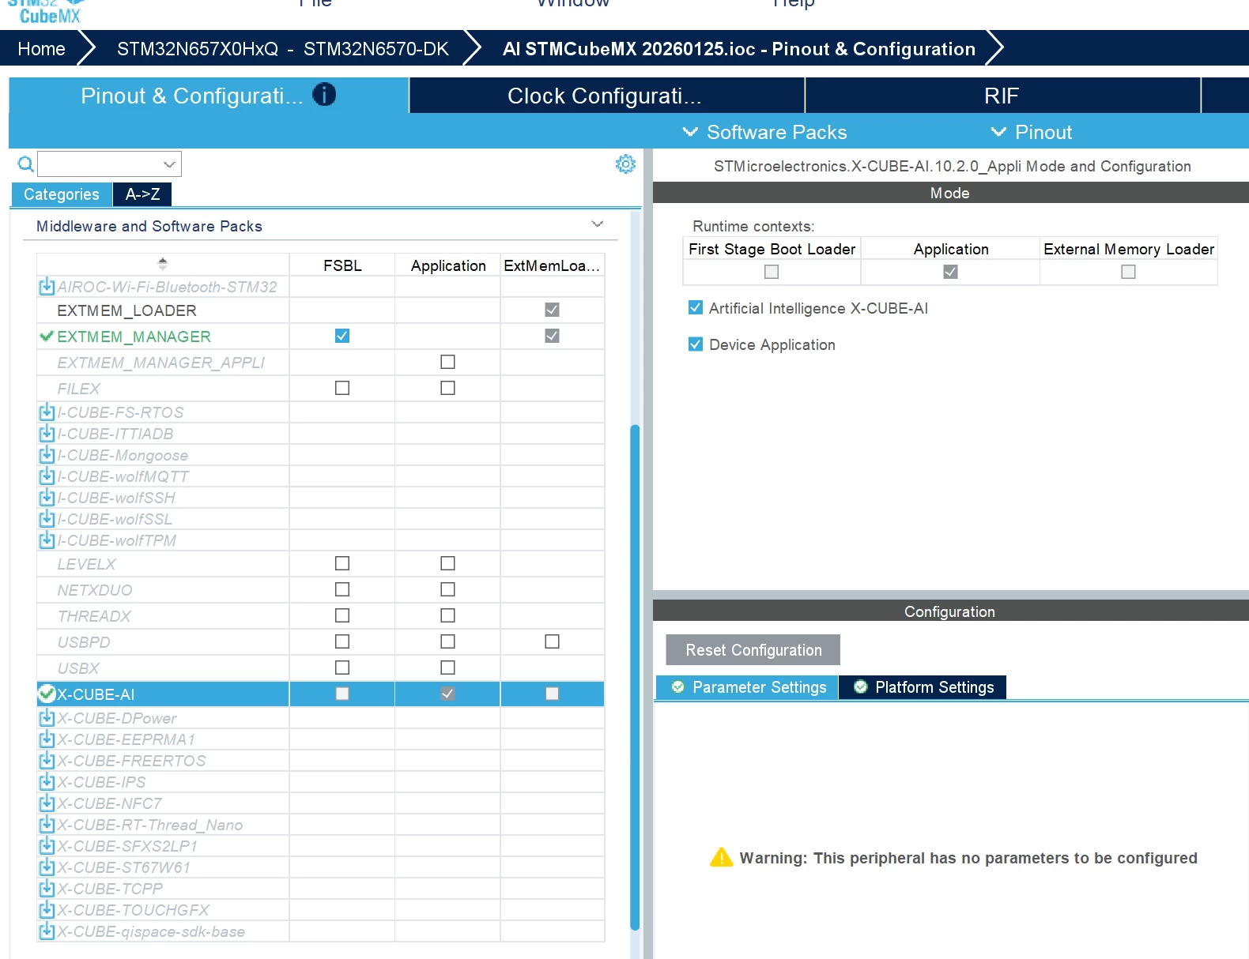The width and height of the screenshot is (1249, 959).
Task: Enable USBX FSBL checkbox
Action: (342, 668)
